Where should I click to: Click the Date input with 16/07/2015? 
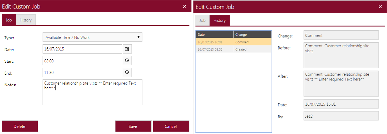(x=82, y=49)
